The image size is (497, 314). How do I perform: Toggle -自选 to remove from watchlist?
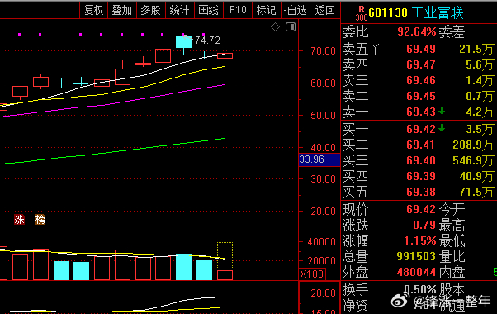point(296,10)
